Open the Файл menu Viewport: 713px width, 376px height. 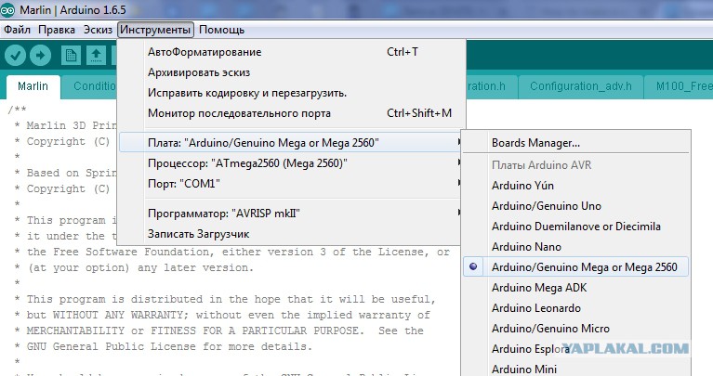click(x=17, y=30)
